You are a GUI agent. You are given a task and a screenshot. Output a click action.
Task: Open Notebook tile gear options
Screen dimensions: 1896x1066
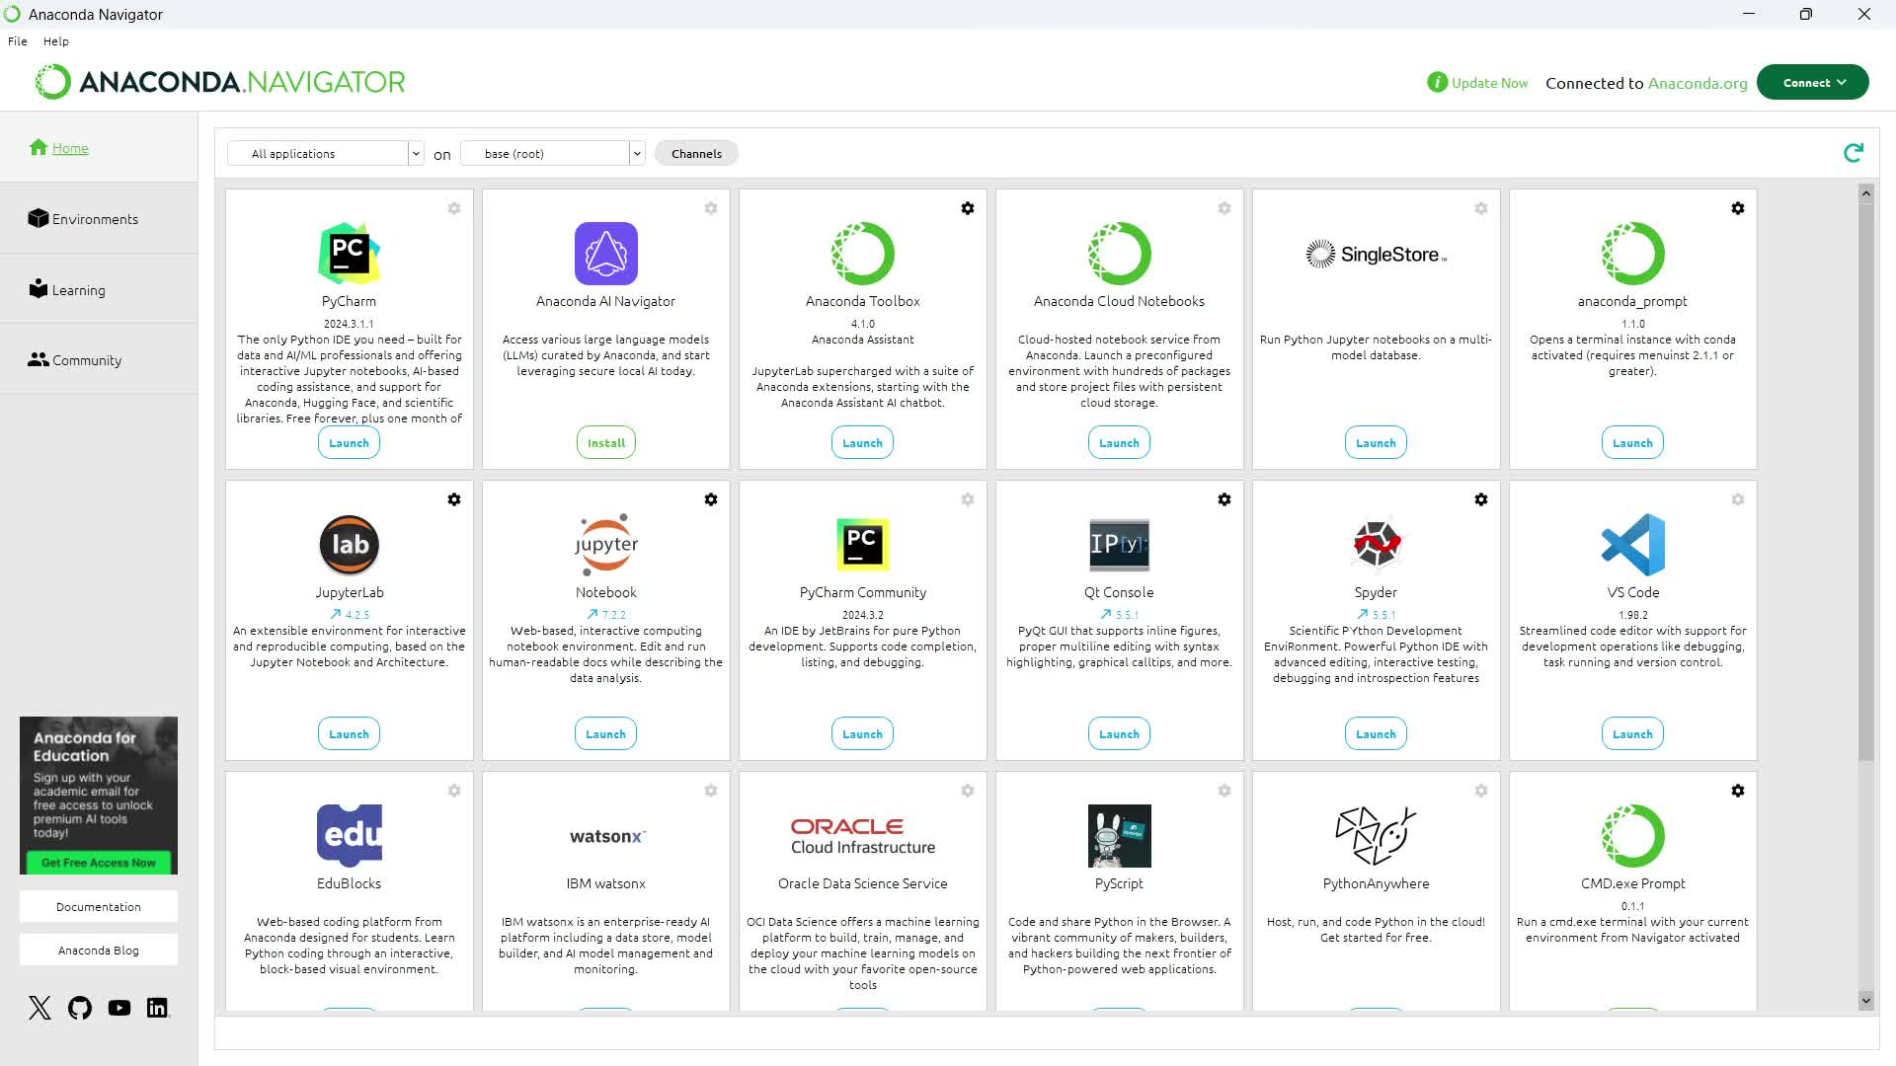point(711,499)
